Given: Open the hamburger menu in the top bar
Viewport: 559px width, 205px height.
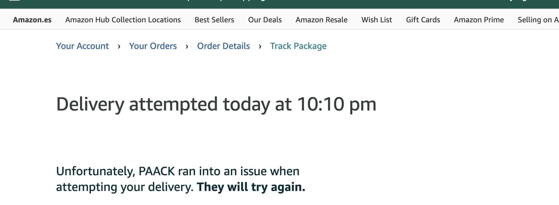Looking at the screenshot, I should pyautogui.click(x=14, y=1).
